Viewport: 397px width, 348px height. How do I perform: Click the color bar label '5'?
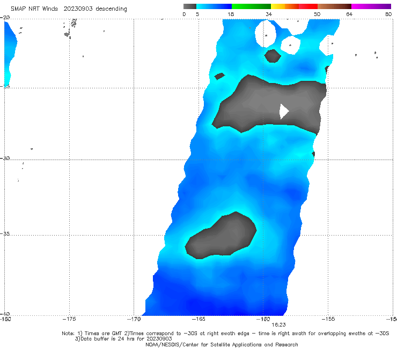click(197, 14)
